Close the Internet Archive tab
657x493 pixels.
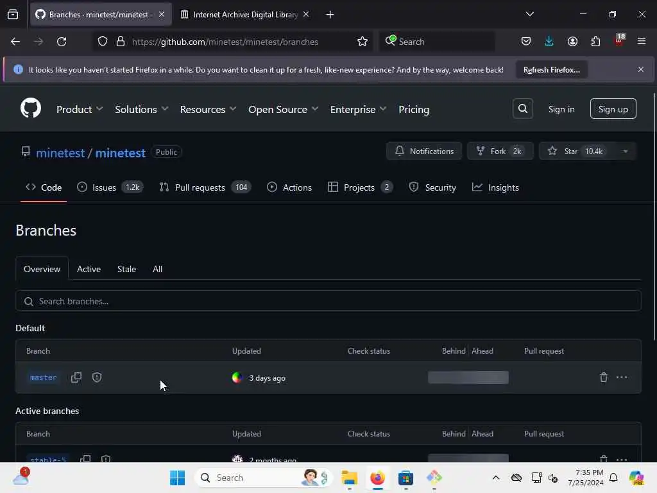click(x=306, y=14)
